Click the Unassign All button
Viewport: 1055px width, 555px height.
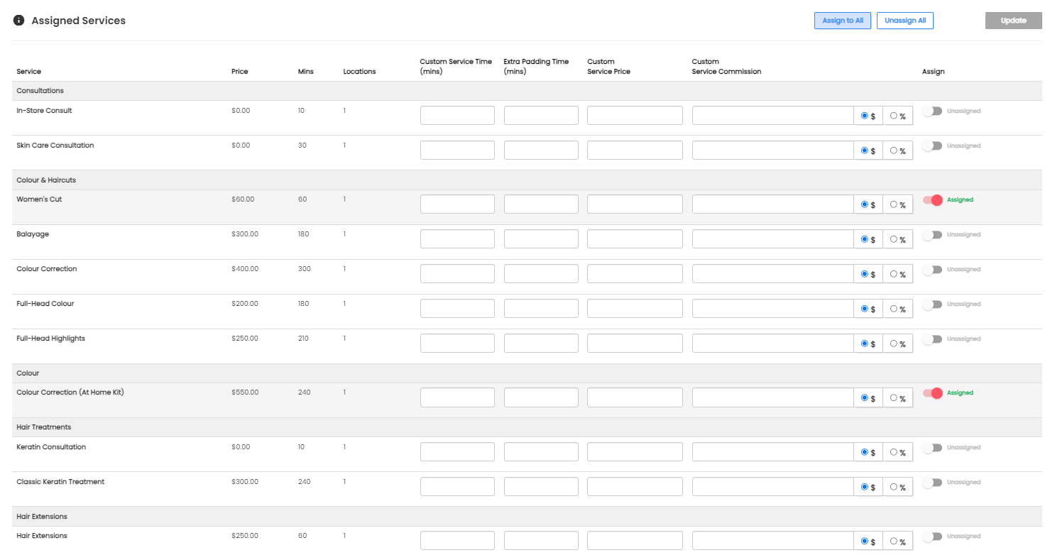pos(905,21)
